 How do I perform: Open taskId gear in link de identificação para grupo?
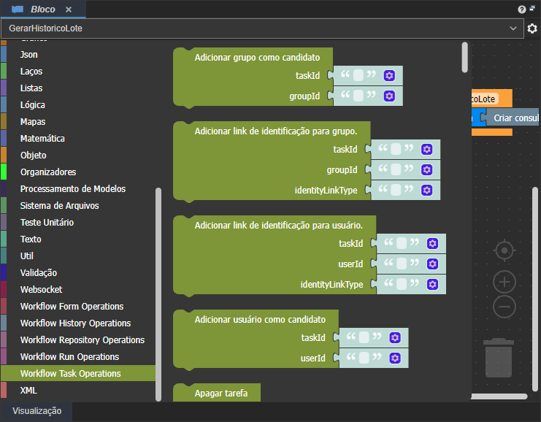[427, 150]
